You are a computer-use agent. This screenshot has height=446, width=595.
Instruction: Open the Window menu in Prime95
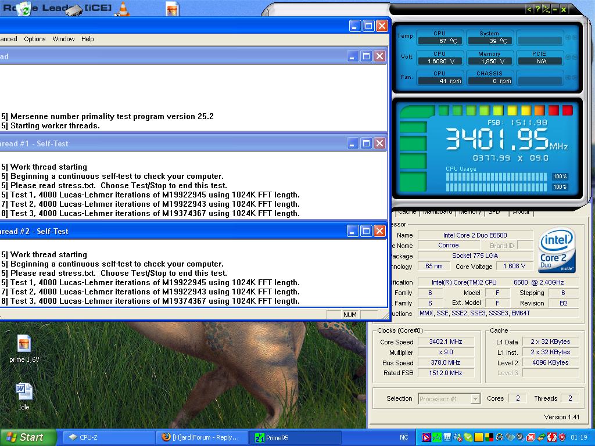tap(63, 39)
